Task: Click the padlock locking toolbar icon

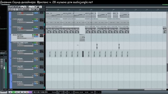Action: tap(38, 7)
